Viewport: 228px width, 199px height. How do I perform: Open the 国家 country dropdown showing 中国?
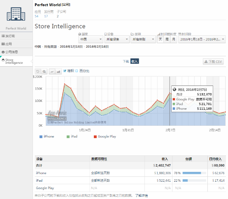click(x=91, y=39)
